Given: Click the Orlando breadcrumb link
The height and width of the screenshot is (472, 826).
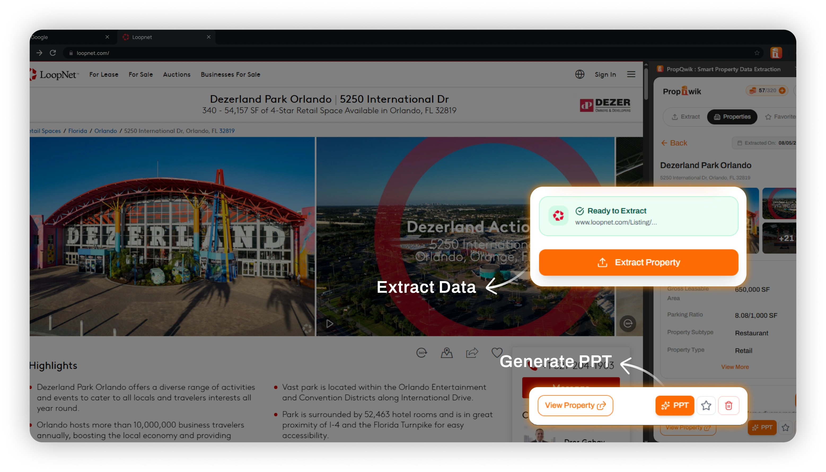Looking at the screenshot, I should coord(105,131).
